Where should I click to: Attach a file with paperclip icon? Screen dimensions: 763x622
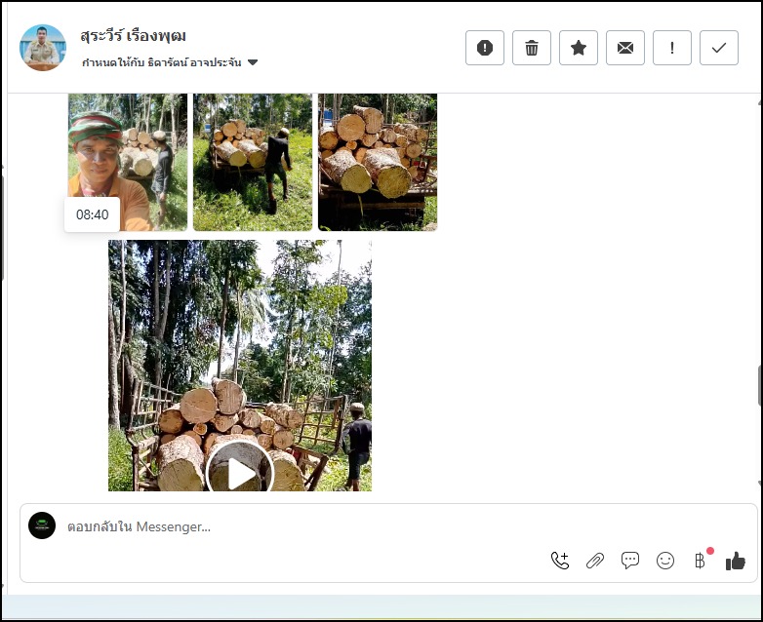coord(594,561)
